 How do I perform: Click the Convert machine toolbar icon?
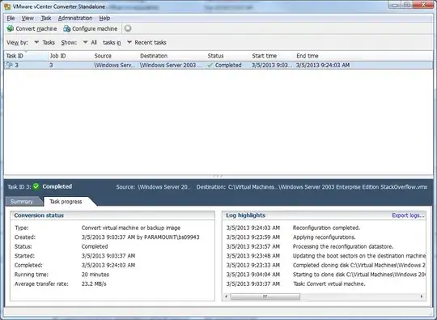pos(11,28)
